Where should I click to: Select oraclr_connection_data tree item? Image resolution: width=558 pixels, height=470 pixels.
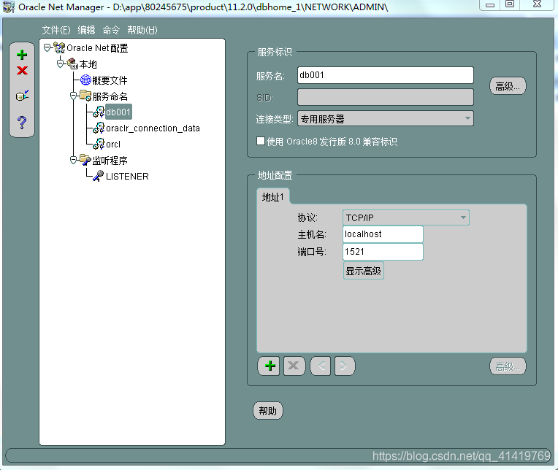click(x=153, y=128)
